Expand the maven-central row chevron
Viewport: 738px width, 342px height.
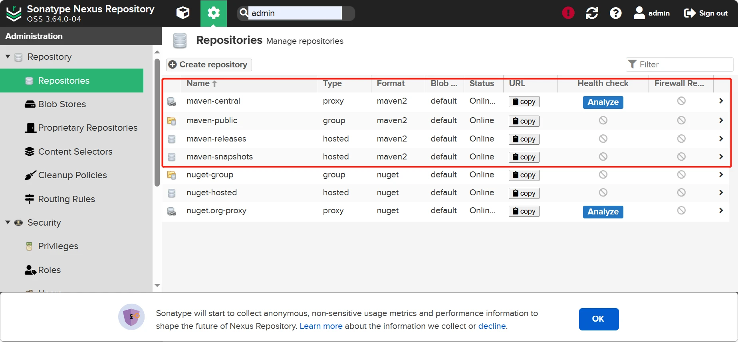(x=721, y=101)
